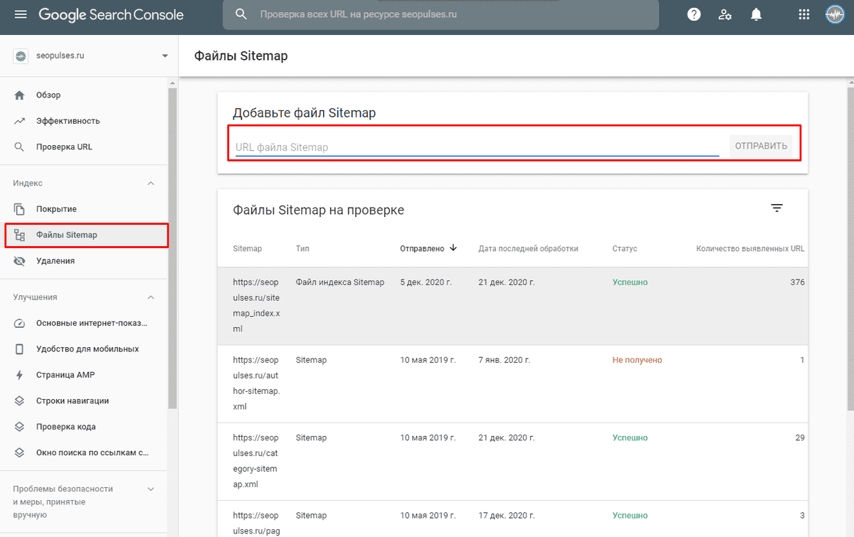Open the account avatar menu
This screenshot has height=537, width=854.
835,14
